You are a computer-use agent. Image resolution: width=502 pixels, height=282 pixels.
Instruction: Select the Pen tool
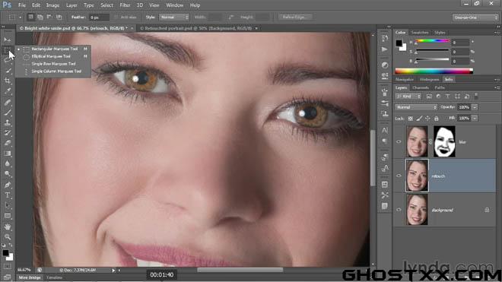8,185
